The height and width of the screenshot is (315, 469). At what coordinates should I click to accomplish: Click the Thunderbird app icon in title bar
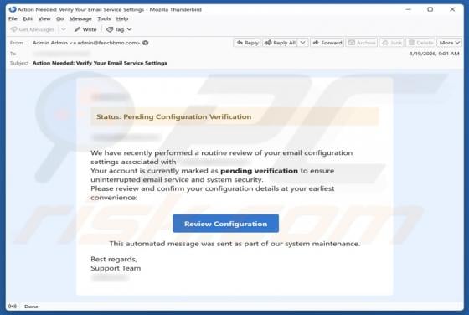click(13, 9)
